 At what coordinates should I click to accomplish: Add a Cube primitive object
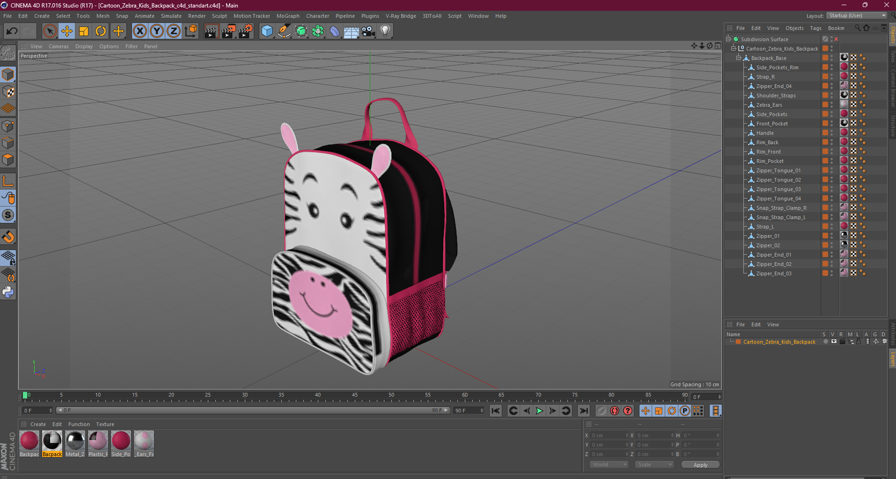point(267,31)
